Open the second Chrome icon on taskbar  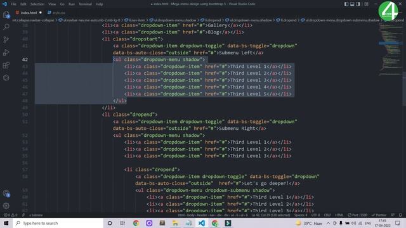click(x=214, y=223)
